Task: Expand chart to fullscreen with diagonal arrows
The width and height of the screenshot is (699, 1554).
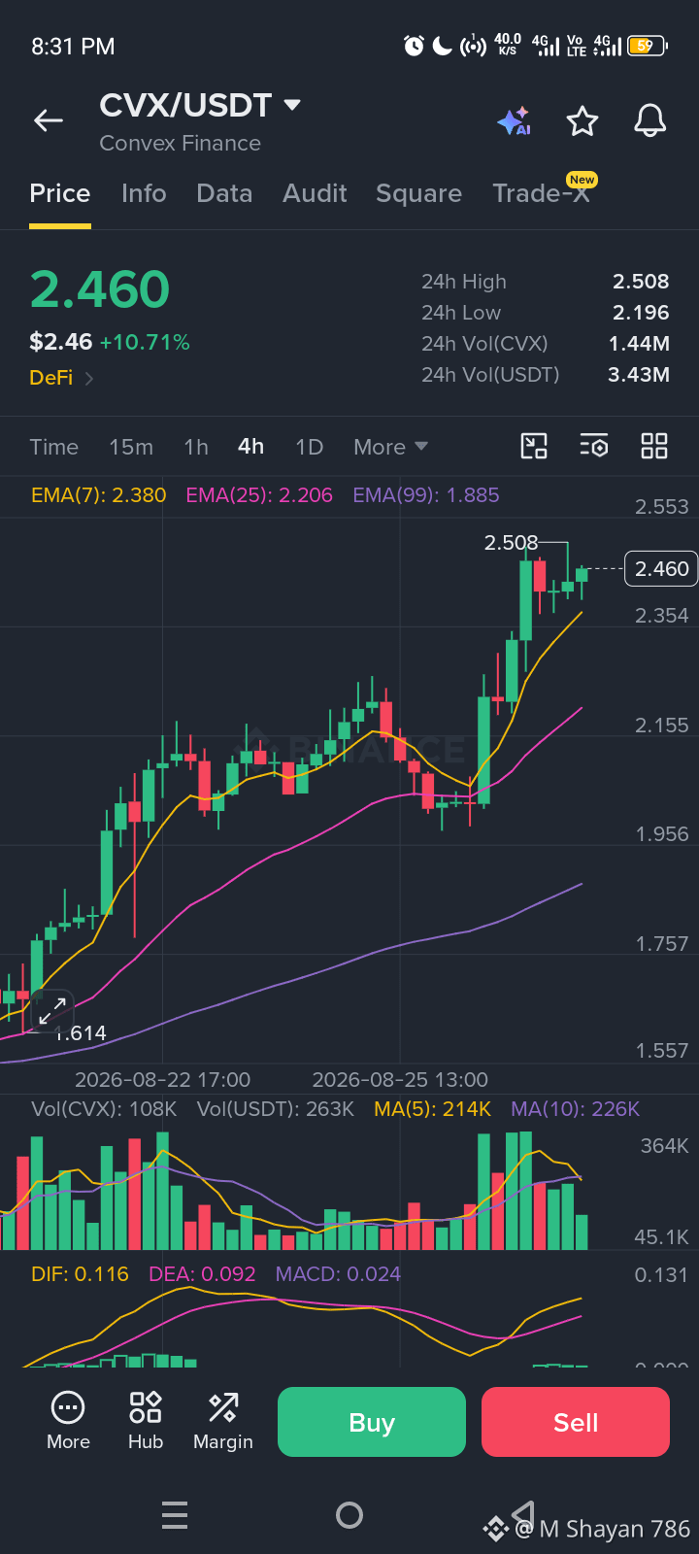Action: [x=52, y=1010]
